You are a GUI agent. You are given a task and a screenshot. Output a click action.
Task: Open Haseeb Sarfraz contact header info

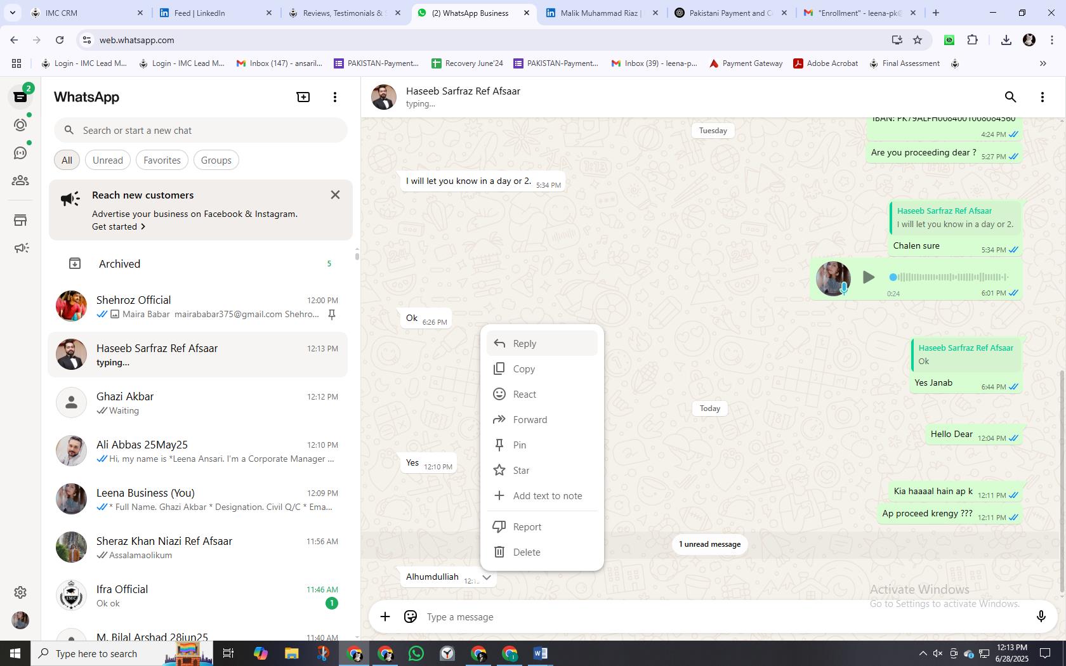coord(463,97)
